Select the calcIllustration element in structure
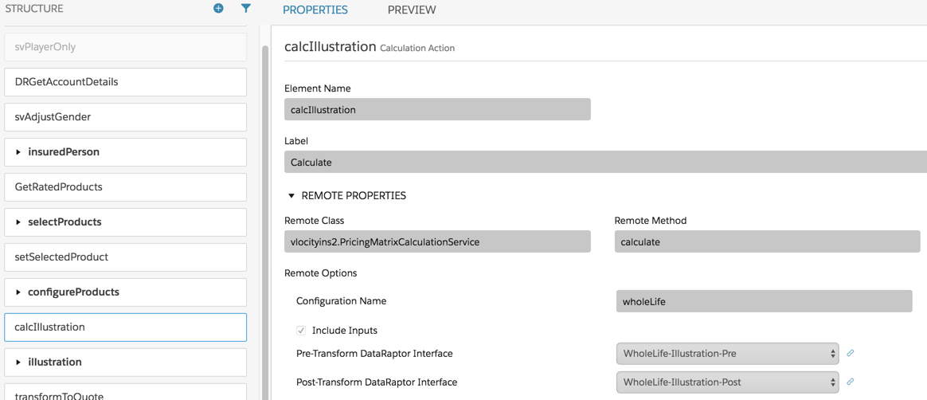 [x=125, y=327]
